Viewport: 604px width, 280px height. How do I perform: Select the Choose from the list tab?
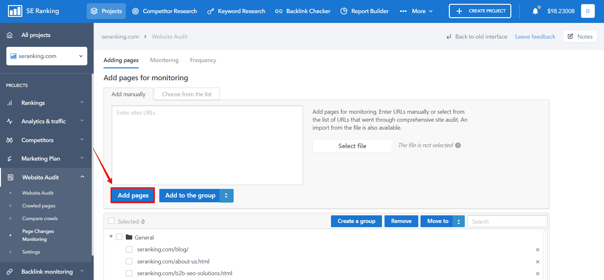(x=187, y=94)
